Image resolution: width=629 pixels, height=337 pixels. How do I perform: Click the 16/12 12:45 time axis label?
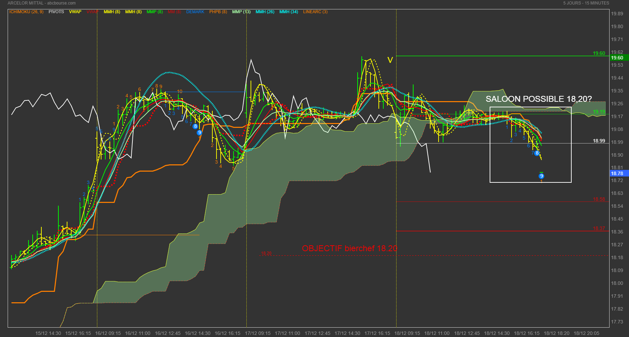(x=168, y=333)
